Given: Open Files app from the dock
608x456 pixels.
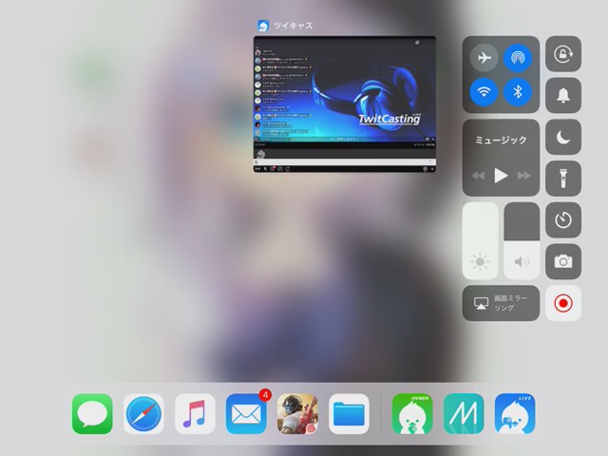Looking at the screenshot, I should pyautogui.click(x=349, y=414).
